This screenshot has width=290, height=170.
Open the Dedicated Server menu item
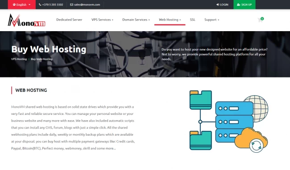(x=69, y=20)
